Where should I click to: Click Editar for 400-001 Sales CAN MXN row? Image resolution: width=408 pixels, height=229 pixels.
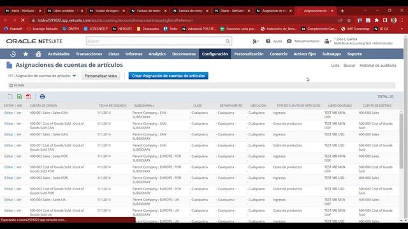click(8, 113)
